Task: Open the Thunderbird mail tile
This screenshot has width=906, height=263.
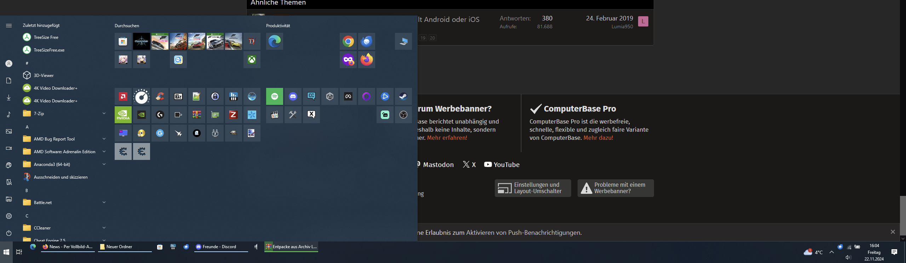Action: [366, 41]
